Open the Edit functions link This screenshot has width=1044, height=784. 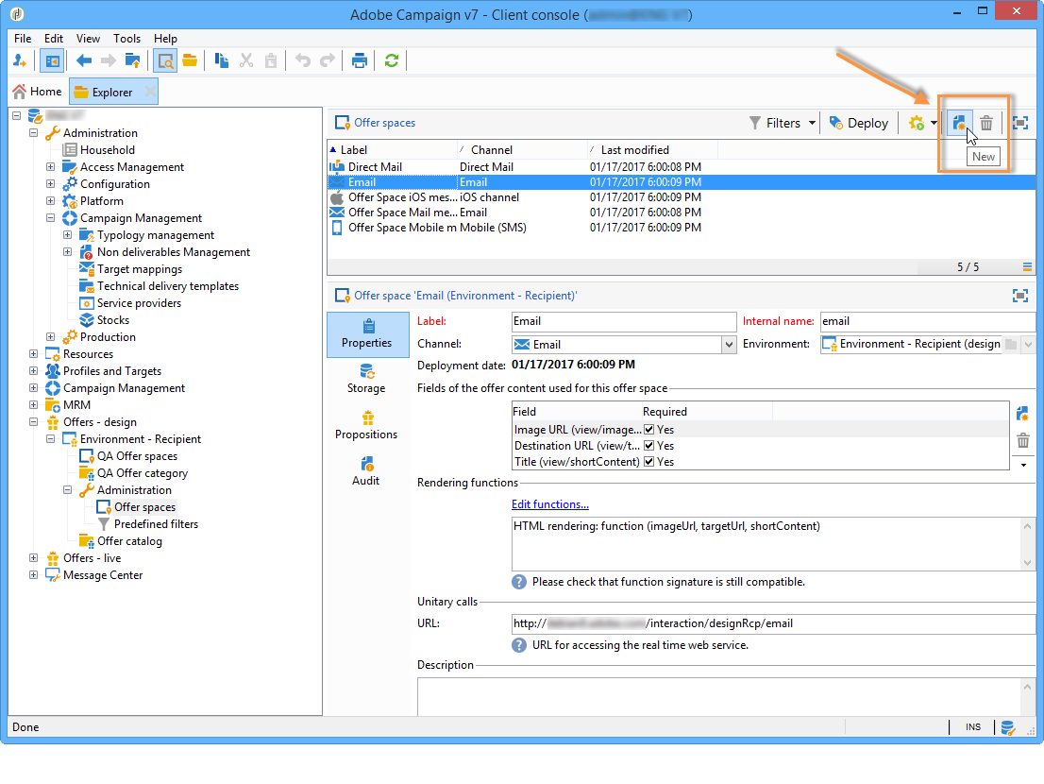point(550,505)
